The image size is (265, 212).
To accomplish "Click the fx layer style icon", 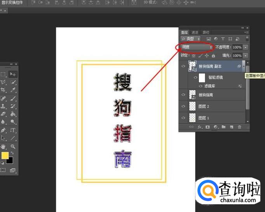I will tap(200, 127).
